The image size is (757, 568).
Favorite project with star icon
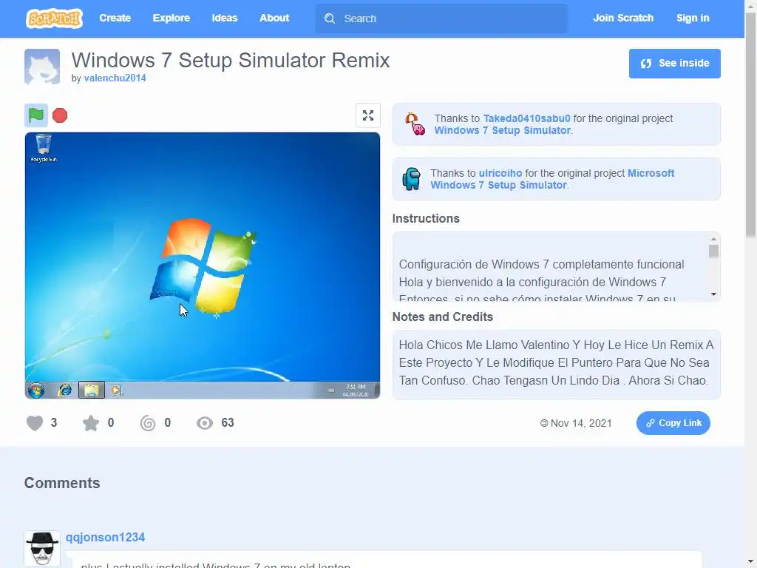coord(91,423)
